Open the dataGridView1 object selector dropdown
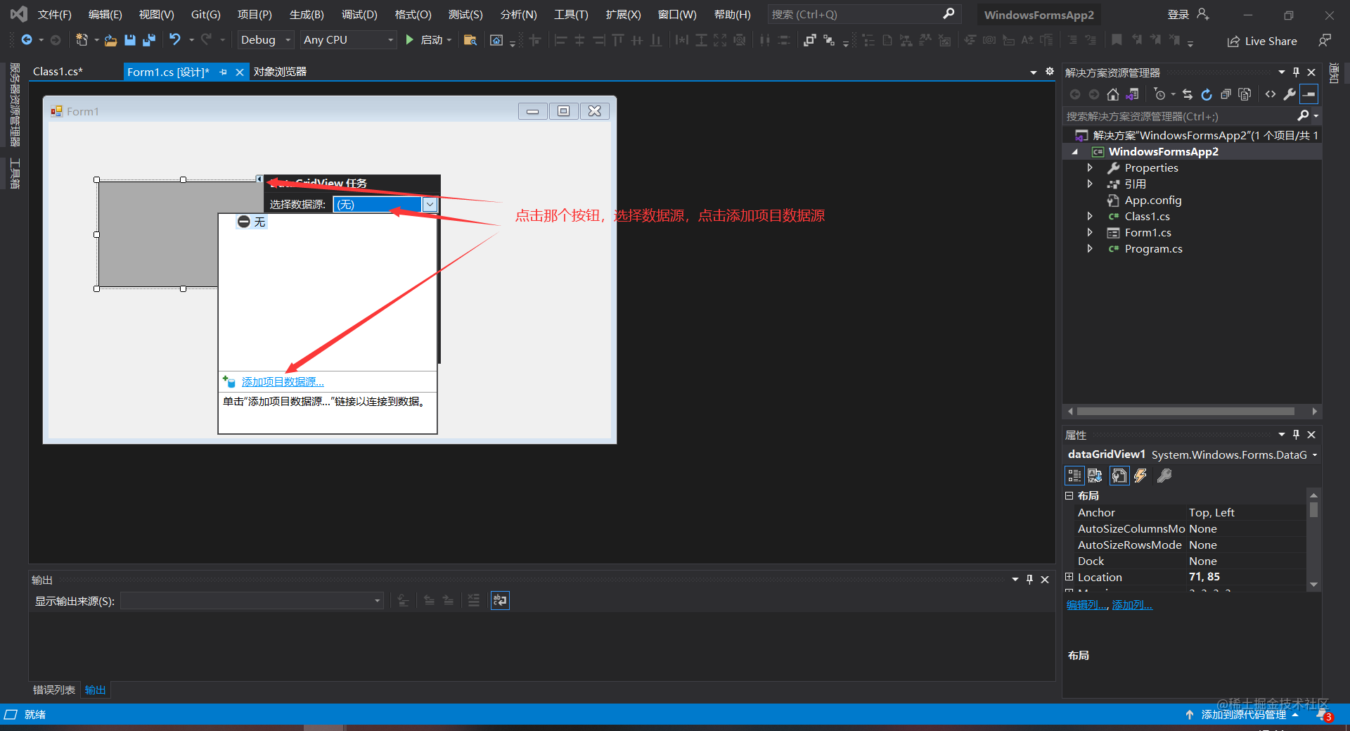Screen dimensions: 1350x731 pyautogui.click(x=1315, y=455)
